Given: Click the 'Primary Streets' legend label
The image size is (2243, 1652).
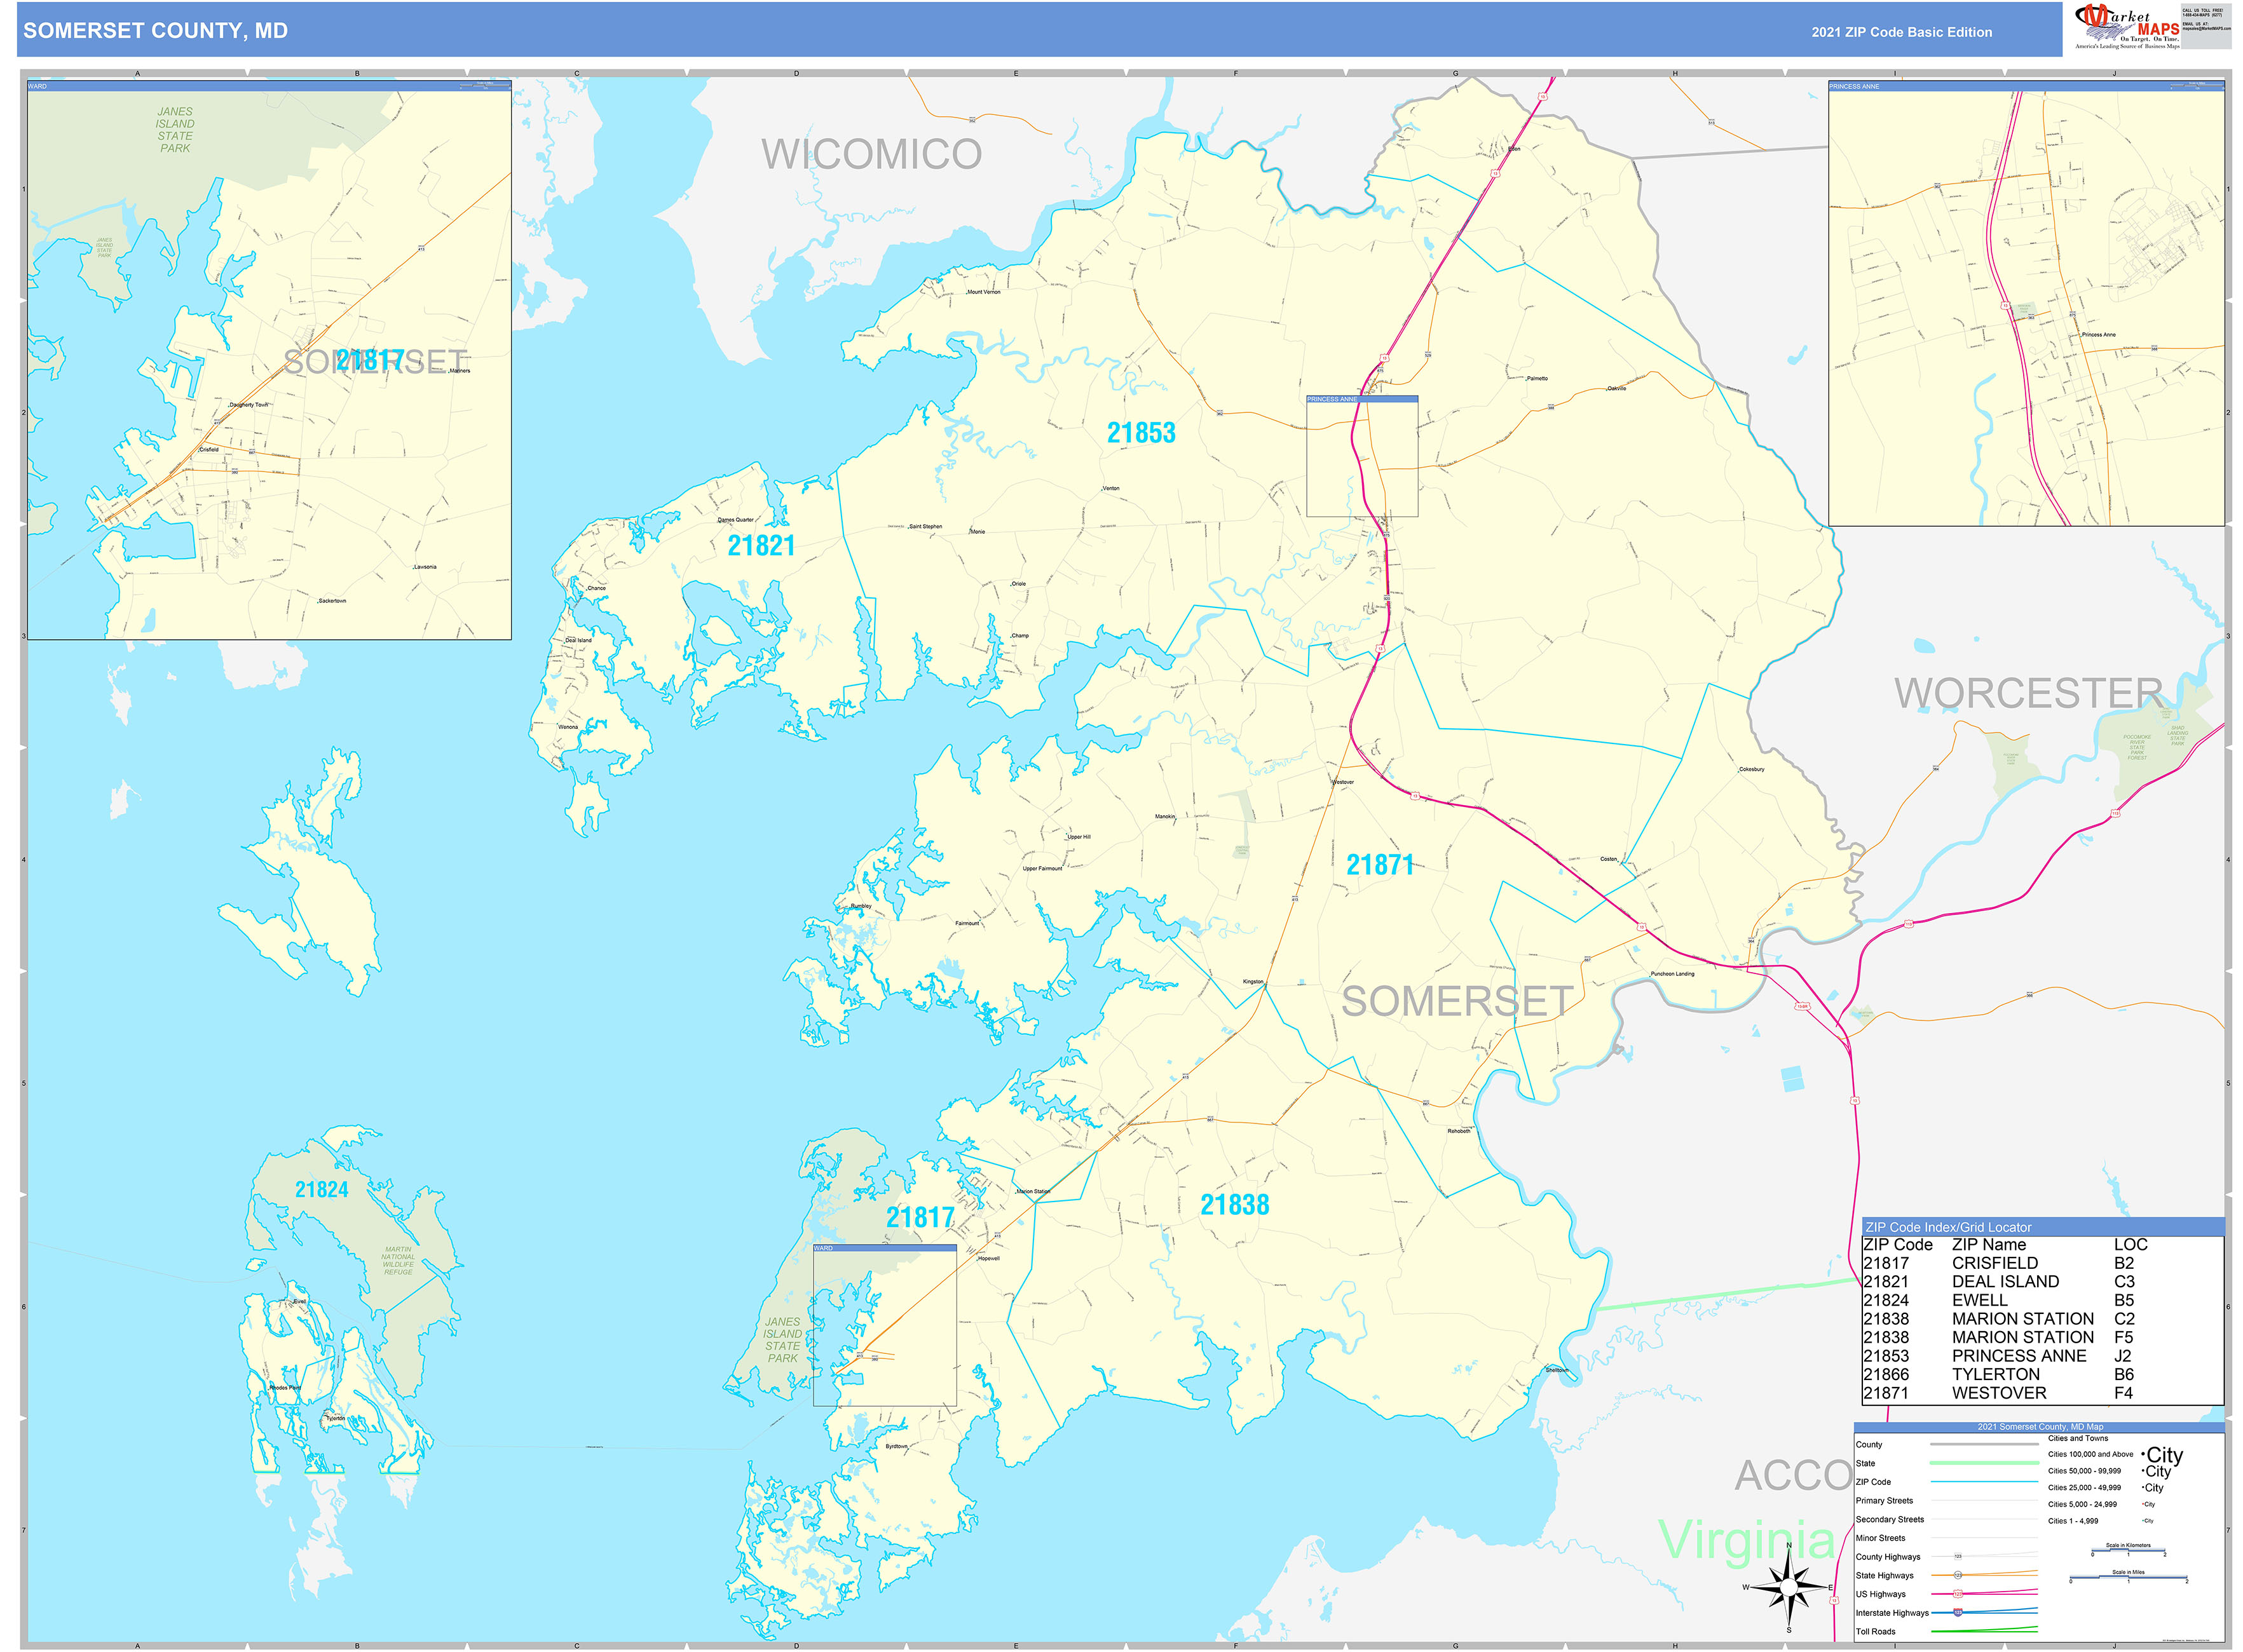Looking at the screenshot, I should click(x=1884, y=1500).
